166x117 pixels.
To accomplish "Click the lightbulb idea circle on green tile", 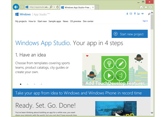I will tap(109, 64).
